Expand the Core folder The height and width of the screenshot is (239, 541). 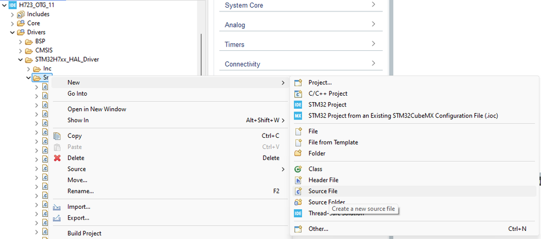(12, 23)
